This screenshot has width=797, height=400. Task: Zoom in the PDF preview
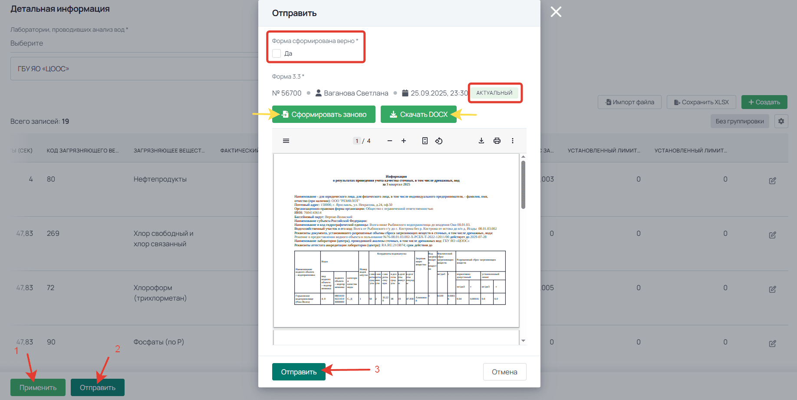[404, 141]
